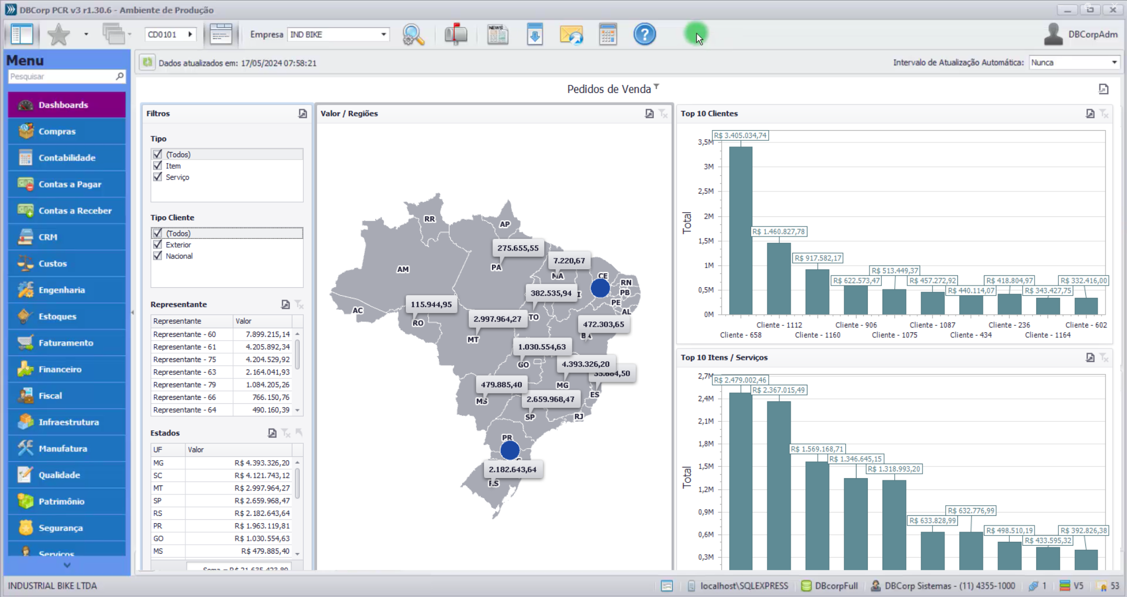Open the Help icon in the toolbar
This screenshot has height=597, width=1127.
[644, 34]
